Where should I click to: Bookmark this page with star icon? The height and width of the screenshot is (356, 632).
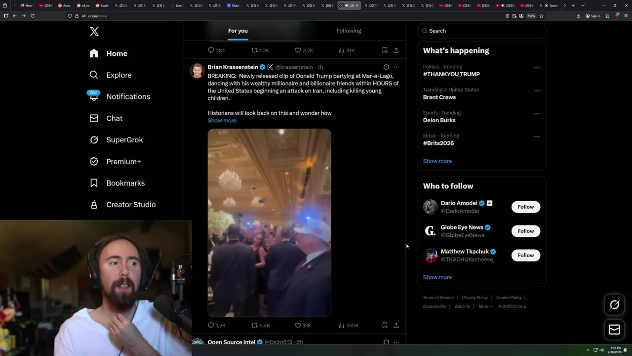(x=541, y=16)
